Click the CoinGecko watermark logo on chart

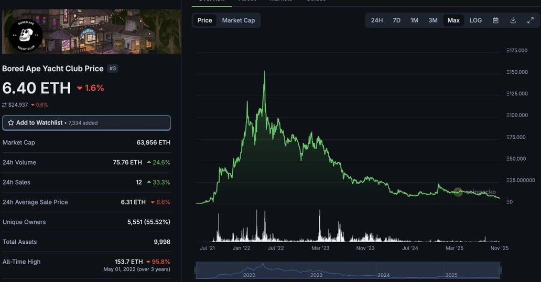[x=458, y=192]
